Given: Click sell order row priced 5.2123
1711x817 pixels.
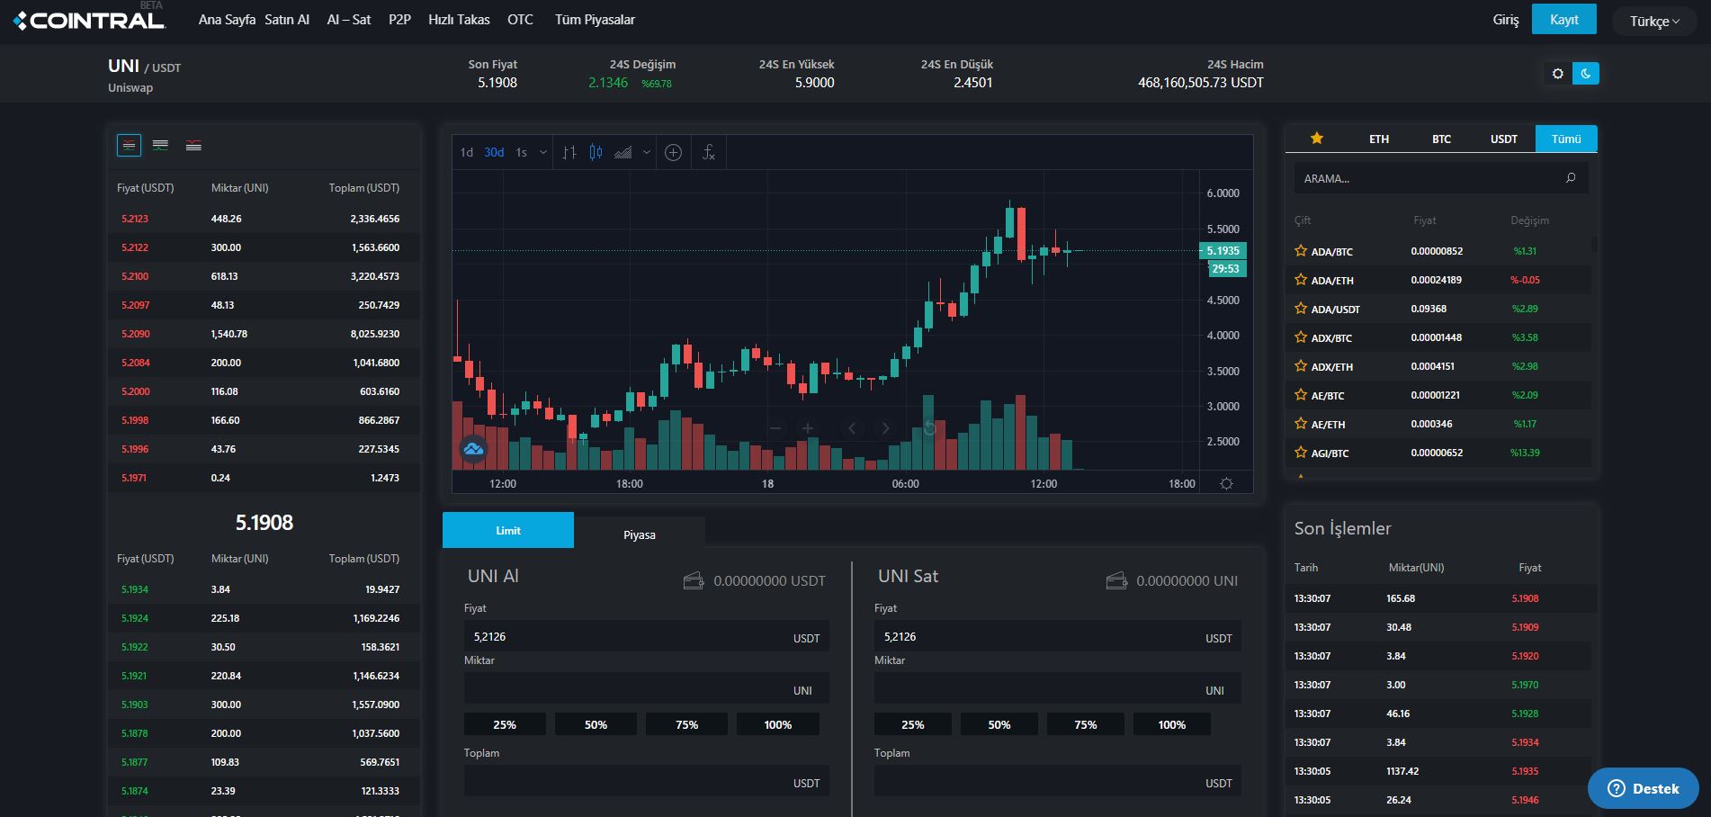Looking at the screenshot, I should click(264, 219).
